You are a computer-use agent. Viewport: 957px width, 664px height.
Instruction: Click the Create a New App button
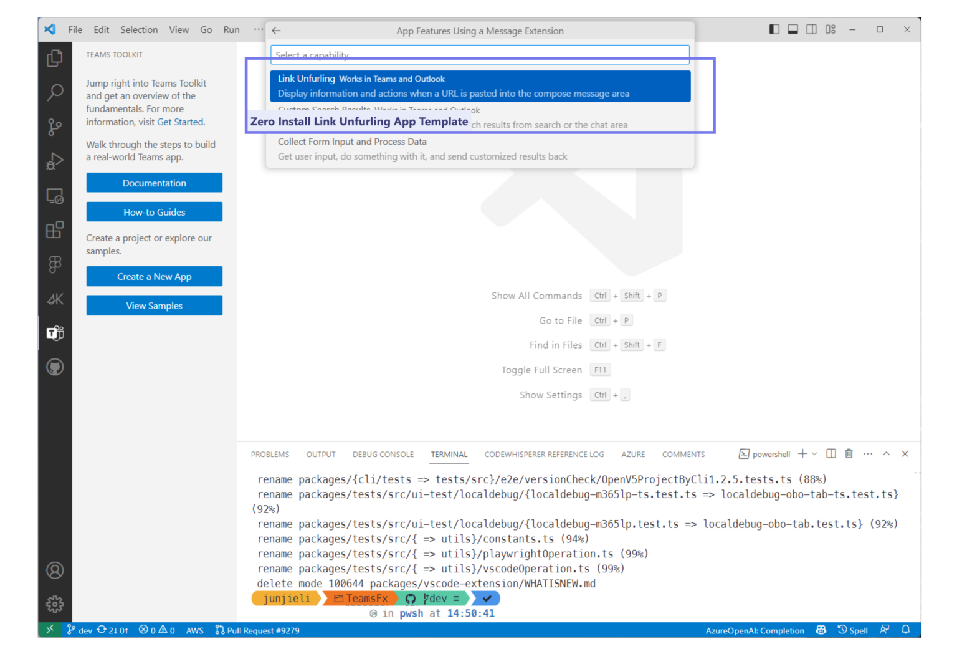(154, 276)
